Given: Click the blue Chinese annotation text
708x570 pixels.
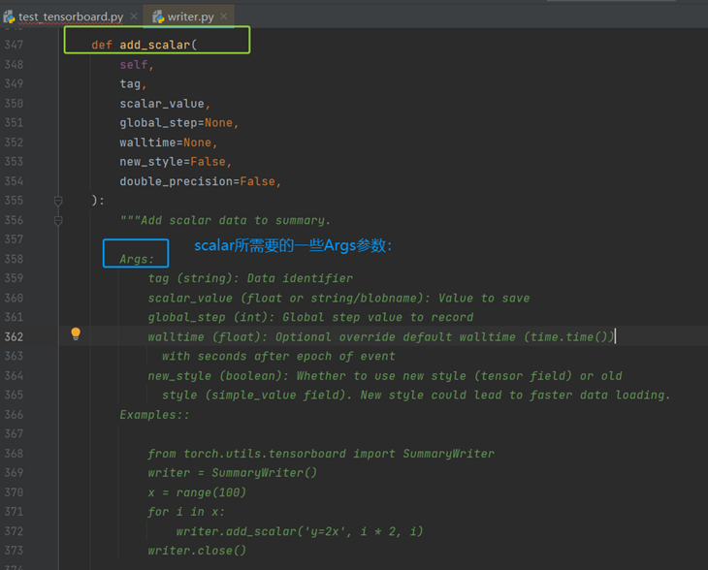Looking at the screenshot, I should click(x=293, y=246).
